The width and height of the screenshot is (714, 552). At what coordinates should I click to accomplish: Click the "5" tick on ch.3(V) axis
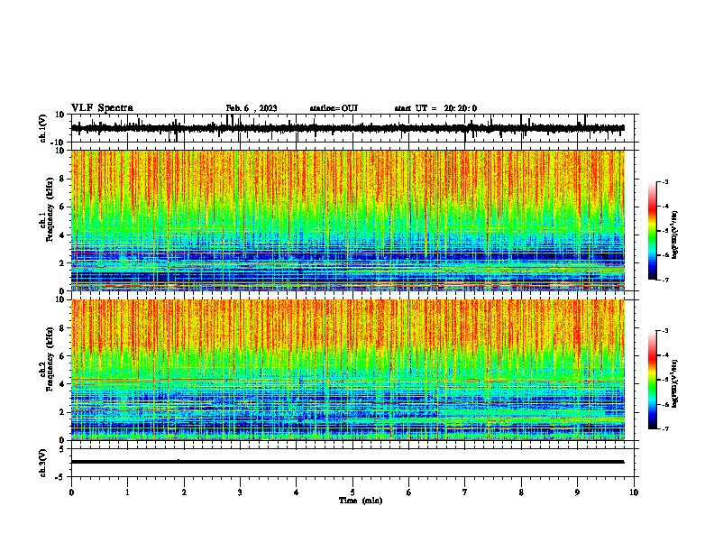62,448
